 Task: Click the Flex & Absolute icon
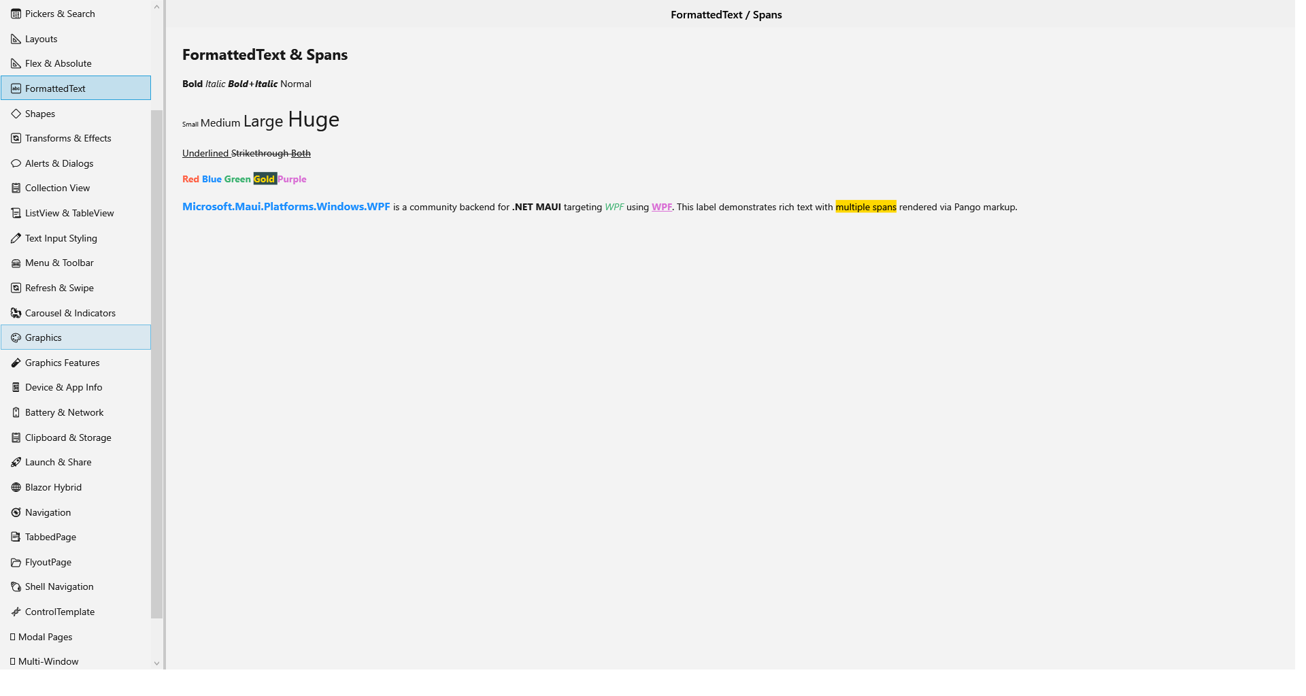pyautogui.click(x=16, y=63)
